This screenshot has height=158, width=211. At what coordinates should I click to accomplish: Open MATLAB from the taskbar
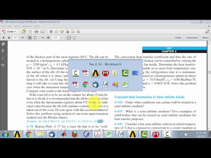coord(64,134)
